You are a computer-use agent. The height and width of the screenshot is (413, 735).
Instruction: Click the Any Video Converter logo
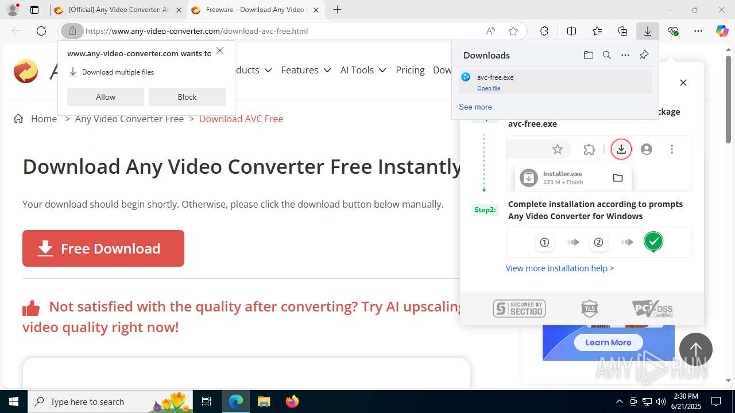(x=26, y=71)
